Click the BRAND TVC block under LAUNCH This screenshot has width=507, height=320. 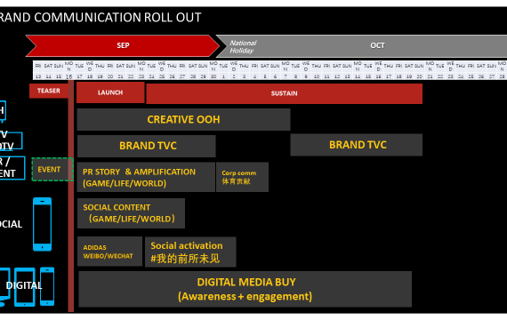(x=147, y=146)
